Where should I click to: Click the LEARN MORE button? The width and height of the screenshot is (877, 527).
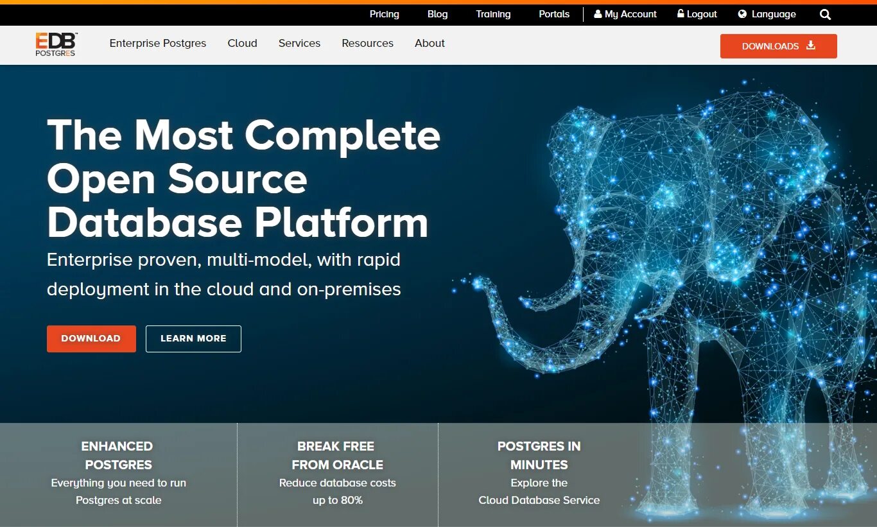pyautogui.click(x=193, y=339)
